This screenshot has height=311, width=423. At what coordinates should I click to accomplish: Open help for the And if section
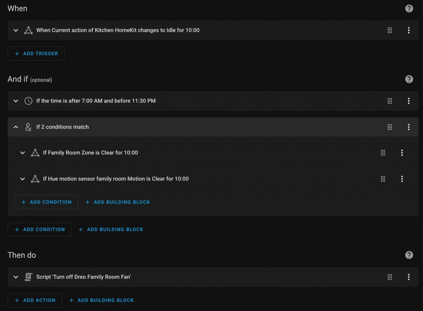pos(409,79)
